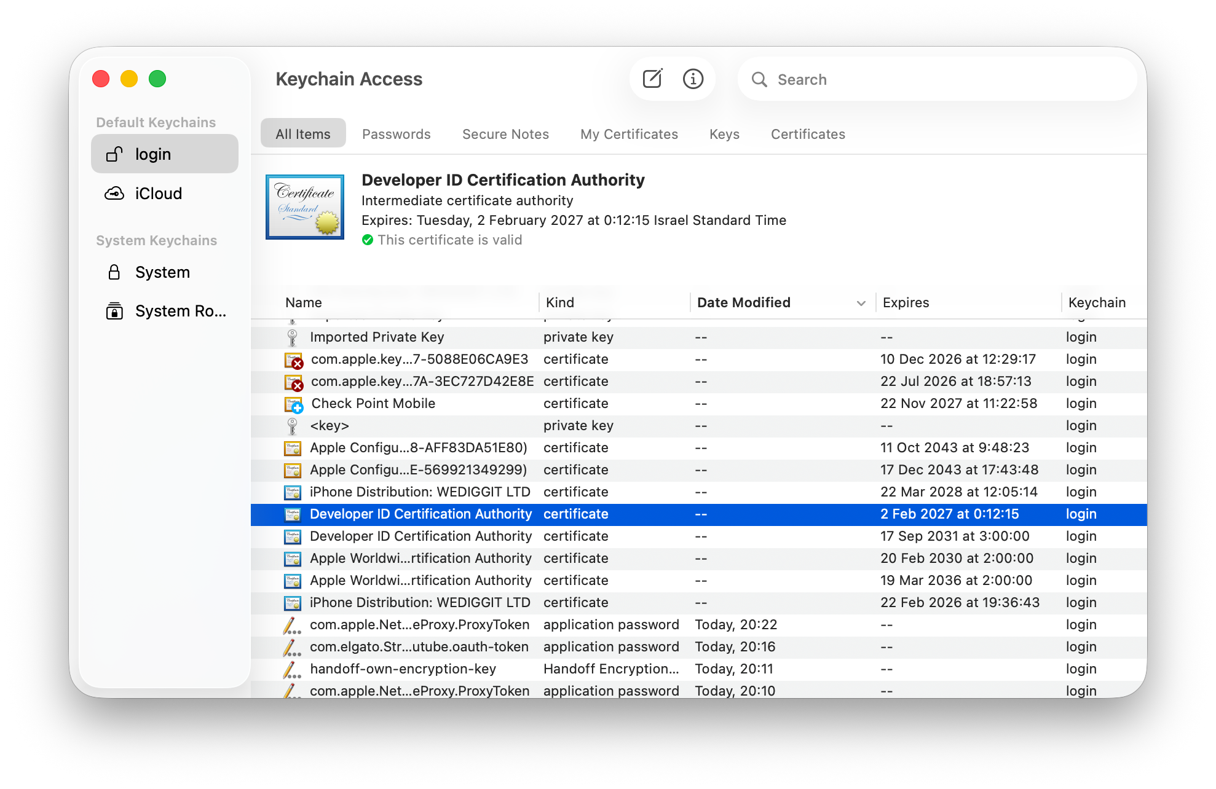Click icon of iPhone Distribution expiring 22 Mar 2028

coord(293,492)
